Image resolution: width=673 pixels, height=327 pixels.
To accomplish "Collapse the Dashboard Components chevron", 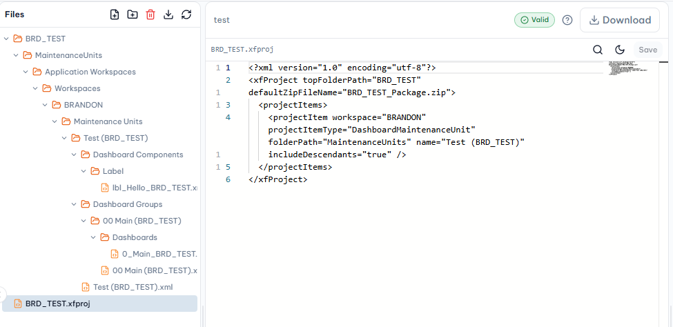I will pos(74,155).
